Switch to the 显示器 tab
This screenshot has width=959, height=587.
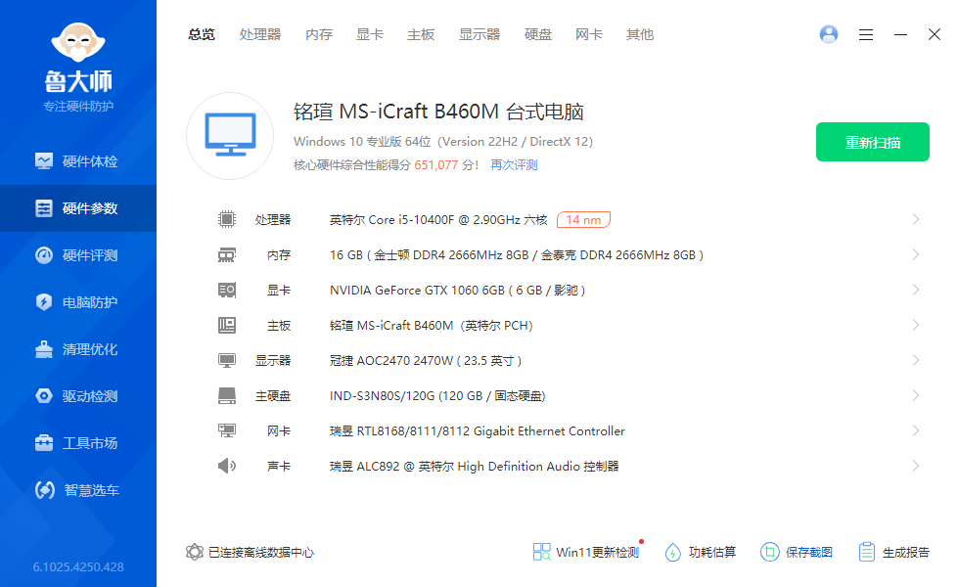(479, 35)
